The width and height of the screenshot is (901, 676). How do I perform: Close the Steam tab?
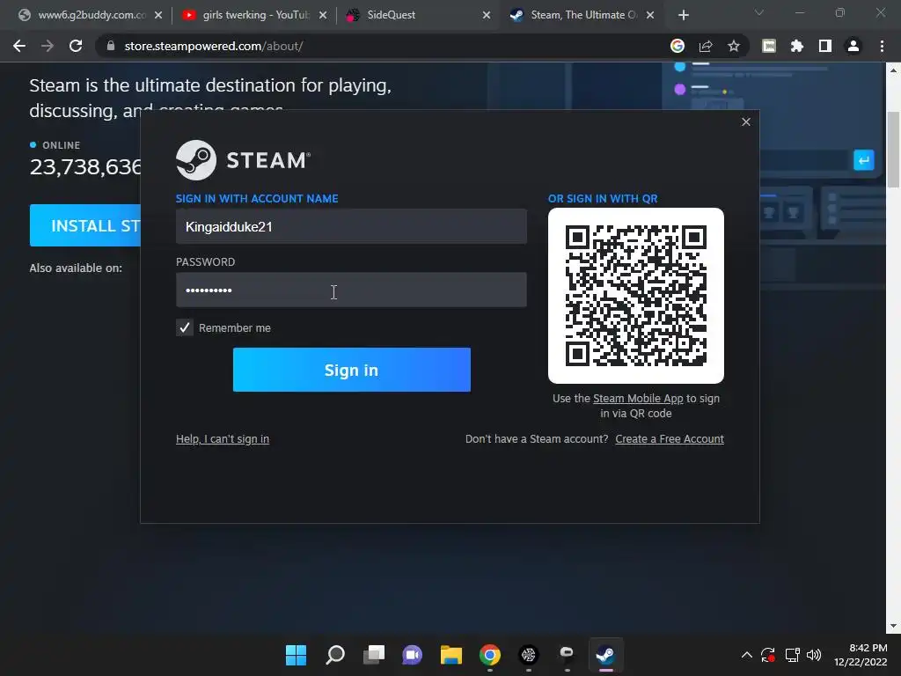[650, 16]
